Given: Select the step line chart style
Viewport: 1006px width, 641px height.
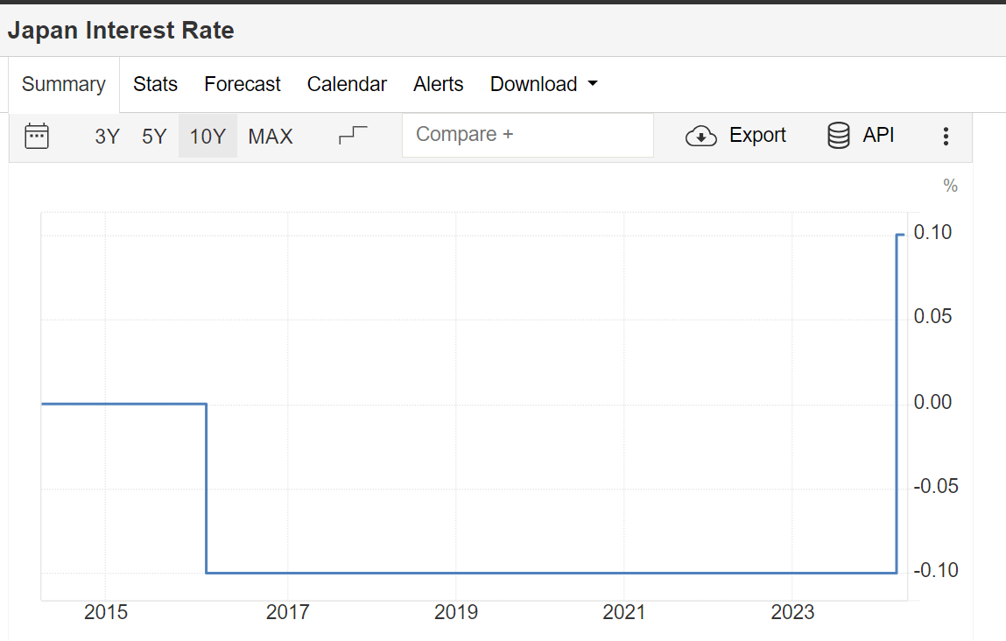Looking at the screenshot, I should tap(353, 136).
